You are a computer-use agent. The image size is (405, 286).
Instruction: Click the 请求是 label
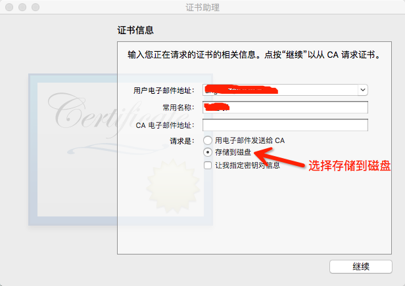[182, 141]
